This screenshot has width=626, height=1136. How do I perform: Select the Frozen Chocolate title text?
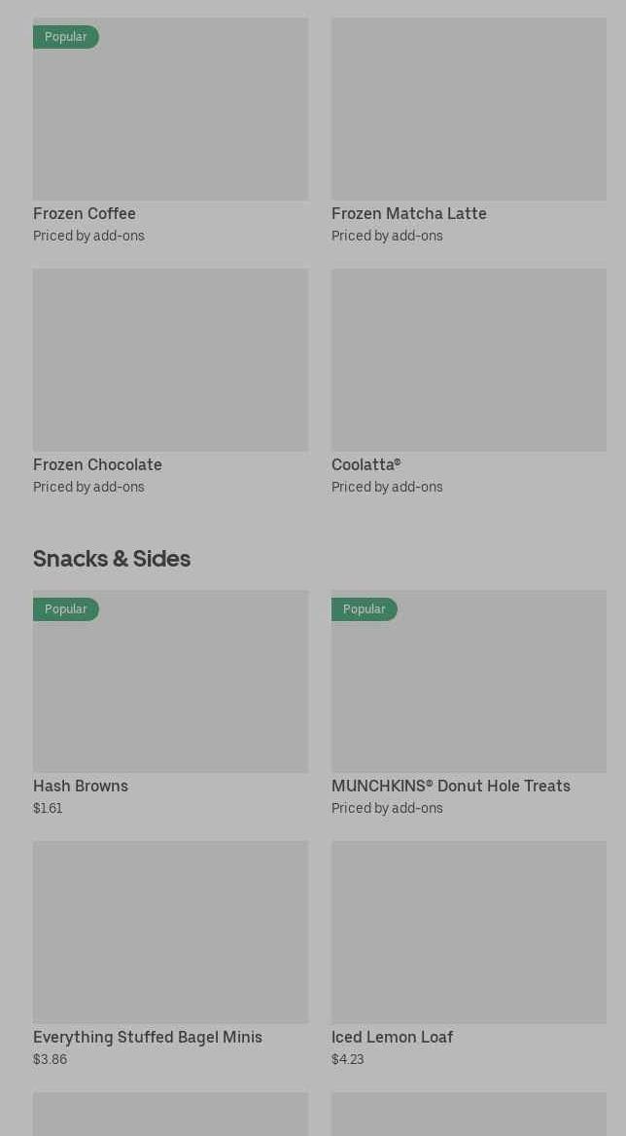click(97, 464)
